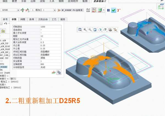Click the Repaint view icon
Screen dimensions: 165x116
click(95, 29)
